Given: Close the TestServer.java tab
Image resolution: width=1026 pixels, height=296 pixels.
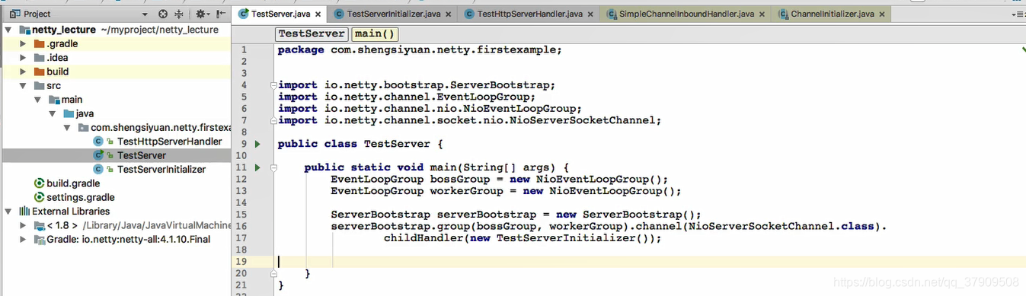Looking at the screenshot, I should [x=318, y=14].
